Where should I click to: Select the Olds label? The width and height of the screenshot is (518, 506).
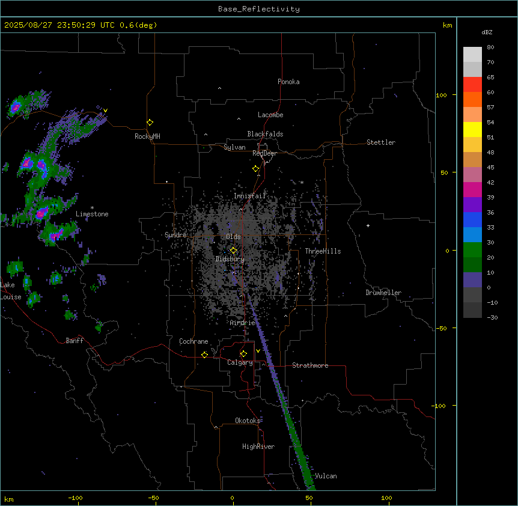click(x=233, y=237)
